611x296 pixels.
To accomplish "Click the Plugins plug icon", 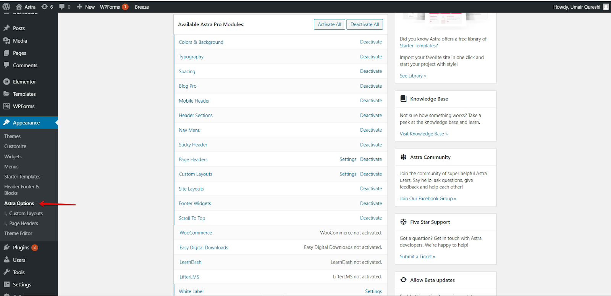I will coord(6,248).
